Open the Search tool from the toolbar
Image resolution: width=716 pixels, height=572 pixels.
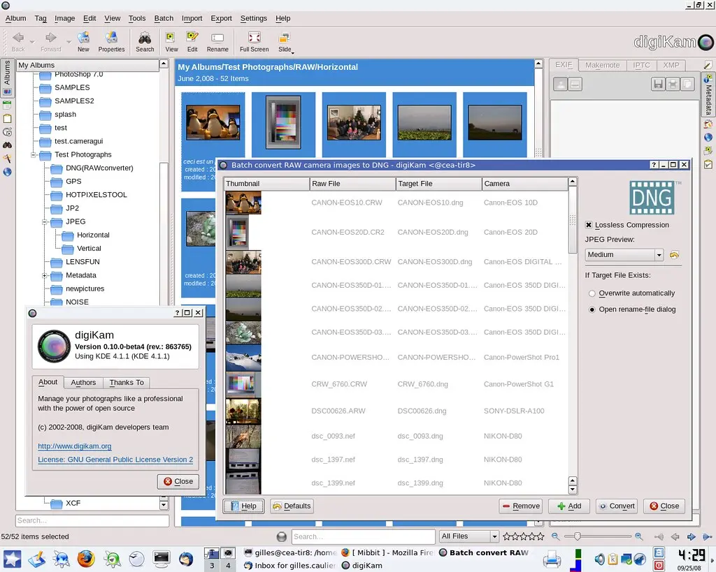coord(145,41)
